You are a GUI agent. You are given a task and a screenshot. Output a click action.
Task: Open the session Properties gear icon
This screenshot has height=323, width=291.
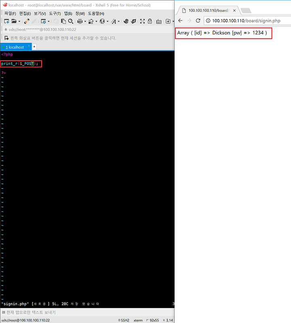43,21
